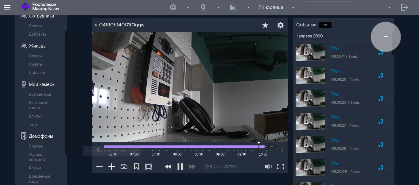Rewind the video playback

point(168,167)
